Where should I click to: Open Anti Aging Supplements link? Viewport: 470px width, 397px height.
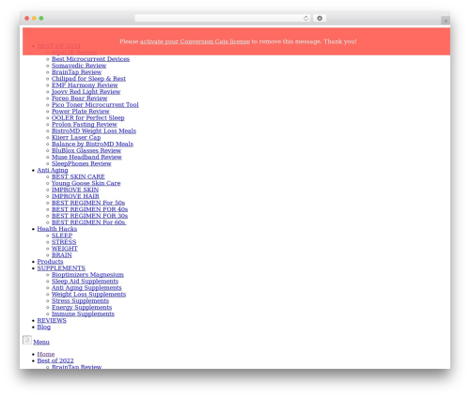pos(86,288)
